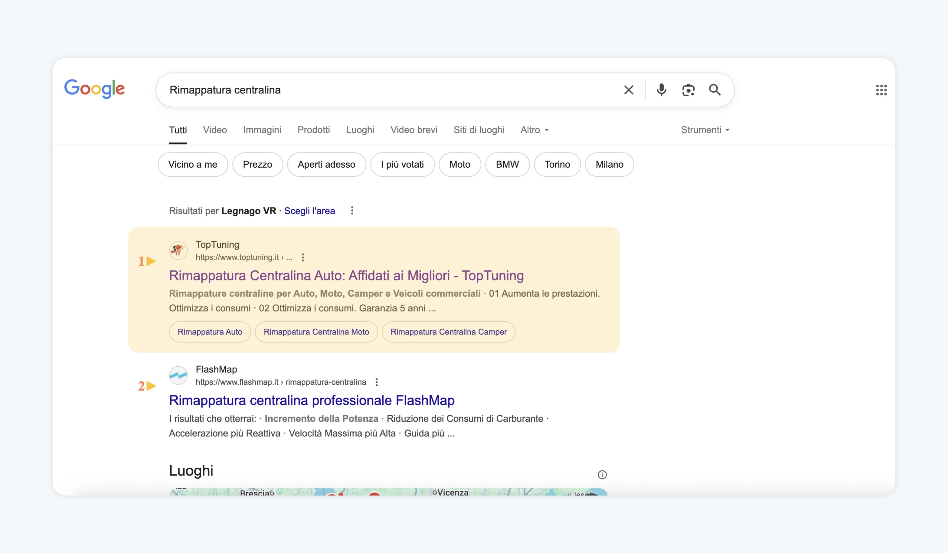The image size is (948, 553).
Task: Toggle the Aperti adesso filter chip
Action: coord(326,164)
